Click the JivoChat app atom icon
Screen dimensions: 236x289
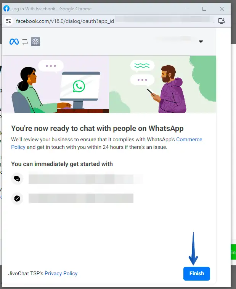point(35,42)
